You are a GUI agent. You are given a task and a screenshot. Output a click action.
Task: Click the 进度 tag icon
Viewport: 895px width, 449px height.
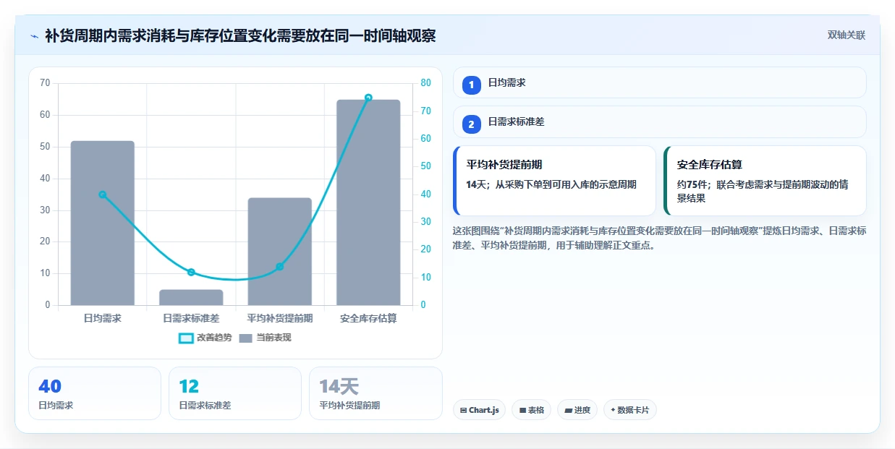tap(568, 410)
